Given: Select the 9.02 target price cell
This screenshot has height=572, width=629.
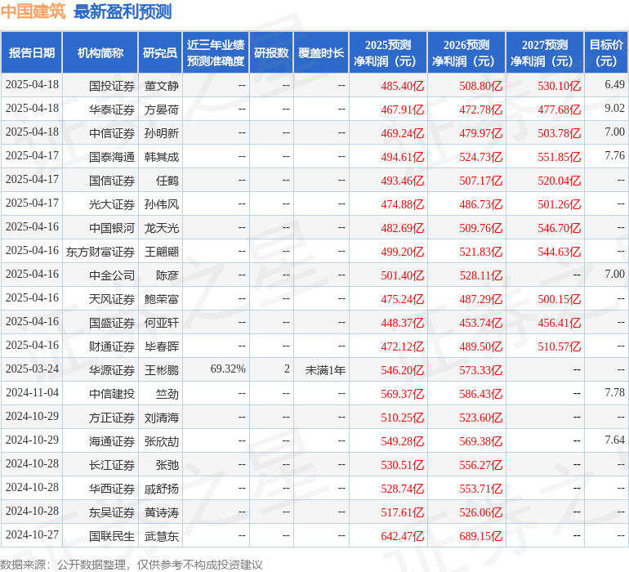Looking at the screenshot, I should (x=614, y=109).
